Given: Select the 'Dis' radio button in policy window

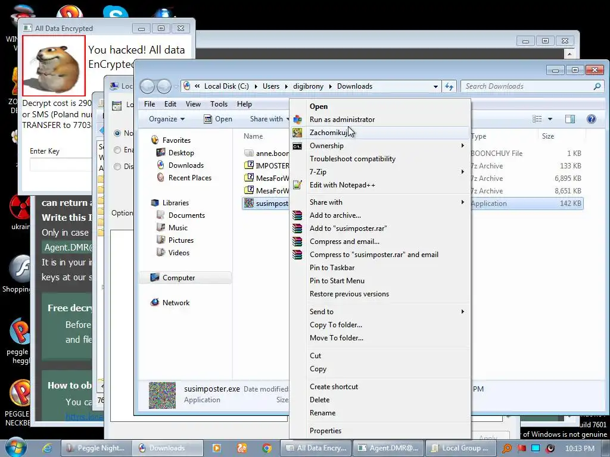Looking at the screenshot, I should click(117, 167).
